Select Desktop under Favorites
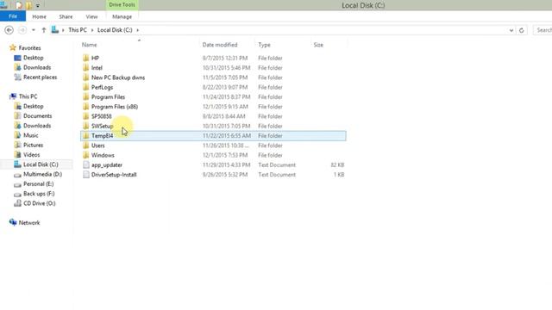 (x=34, y=58)
